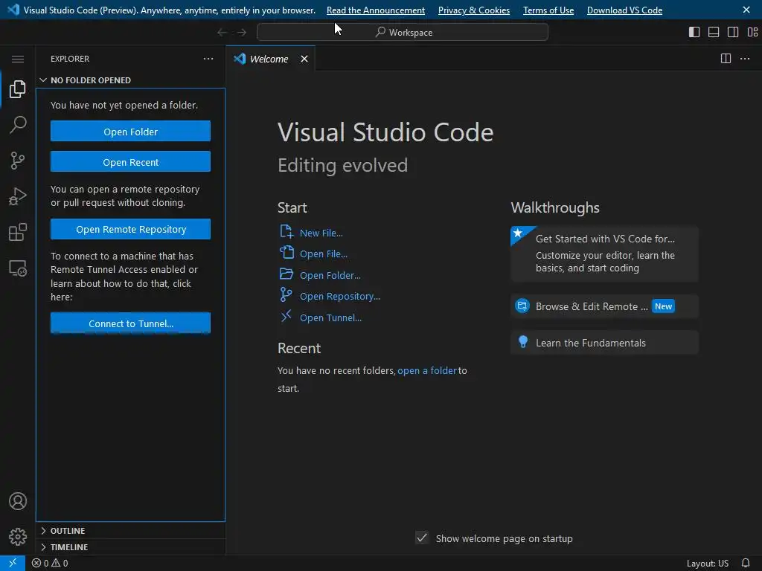Expand the Outline section

click(x=68, y=531)
